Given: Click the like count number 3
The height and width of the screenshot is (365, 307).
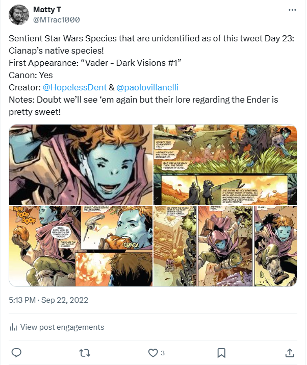Looking at the screenshot, I should 163,353.
